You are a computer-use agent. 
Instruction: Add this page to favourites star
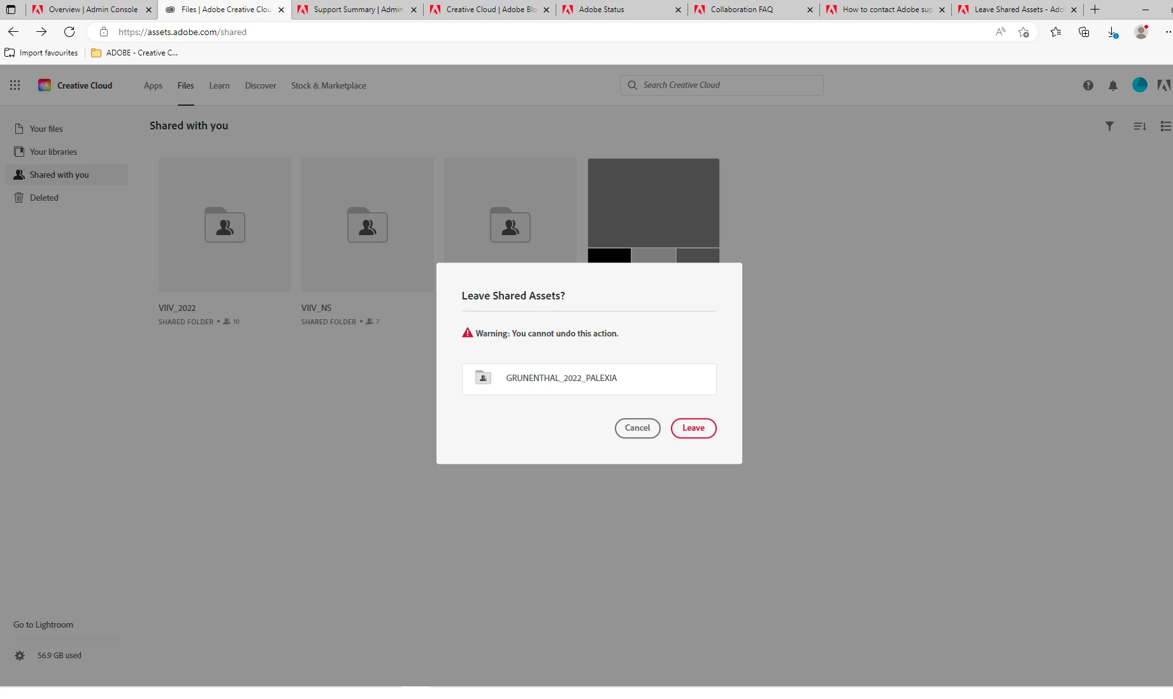pos(1024,32)
